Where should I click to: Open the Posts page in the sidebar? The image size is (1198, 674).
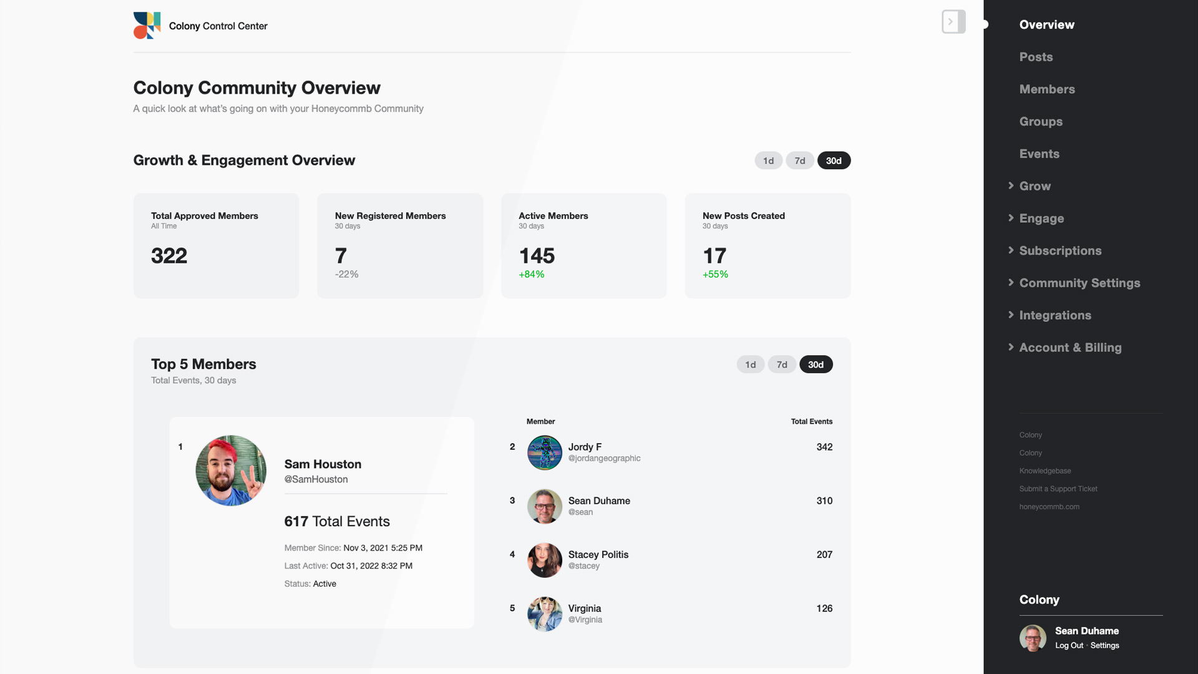point(1036,57)
